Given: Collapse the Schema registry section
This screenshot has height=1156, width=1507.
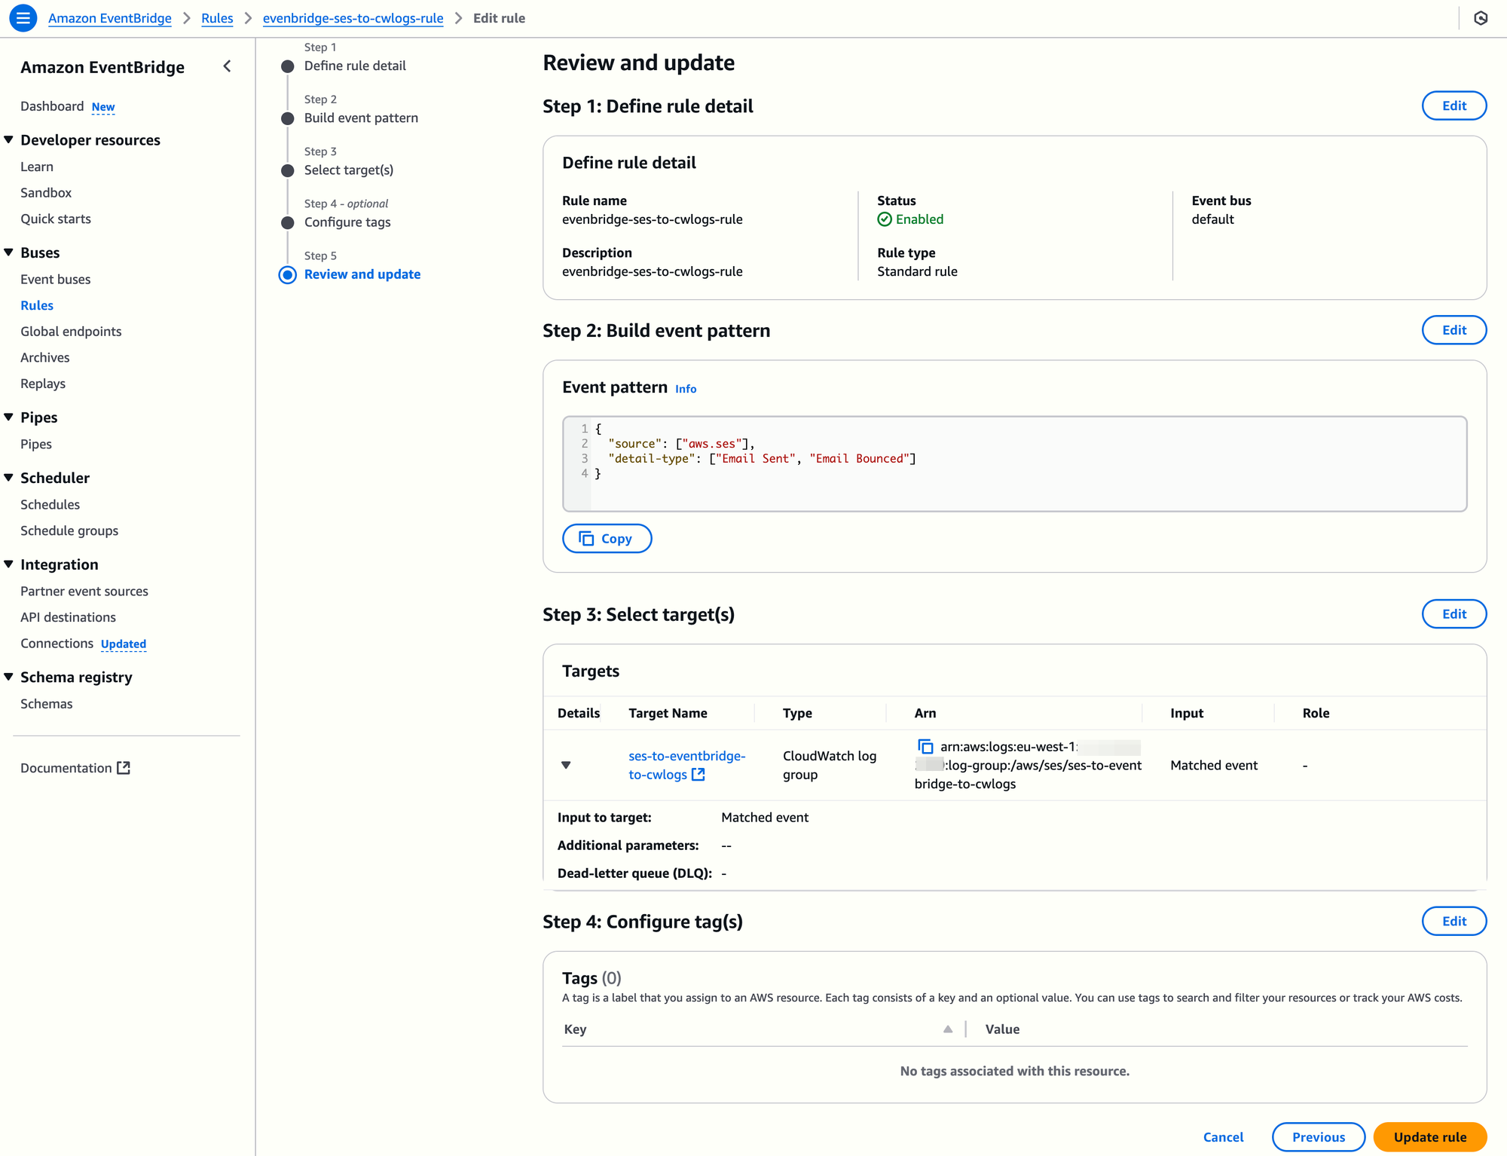Looking at the screenshot, I should pos(9,677).
